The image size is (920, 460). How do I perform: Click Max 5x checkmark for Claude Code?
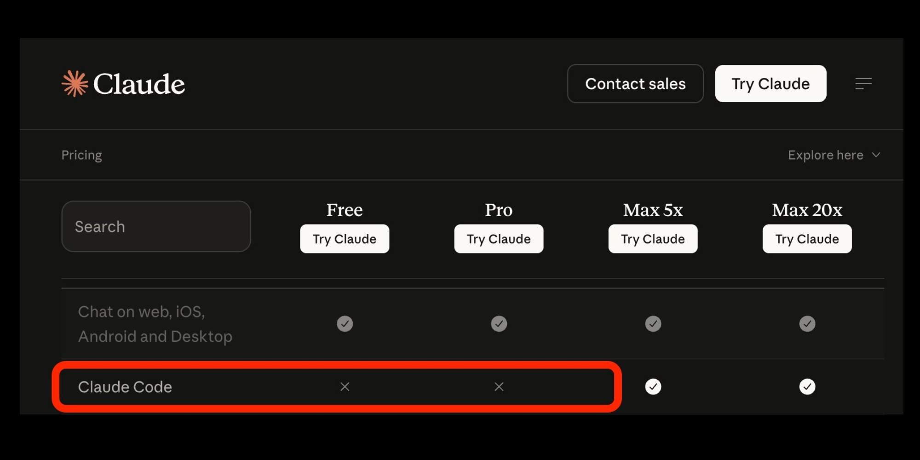pos(653,387)
